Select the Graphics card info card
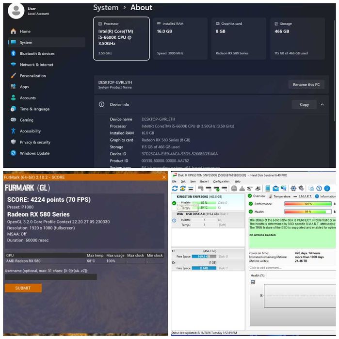 239,38
